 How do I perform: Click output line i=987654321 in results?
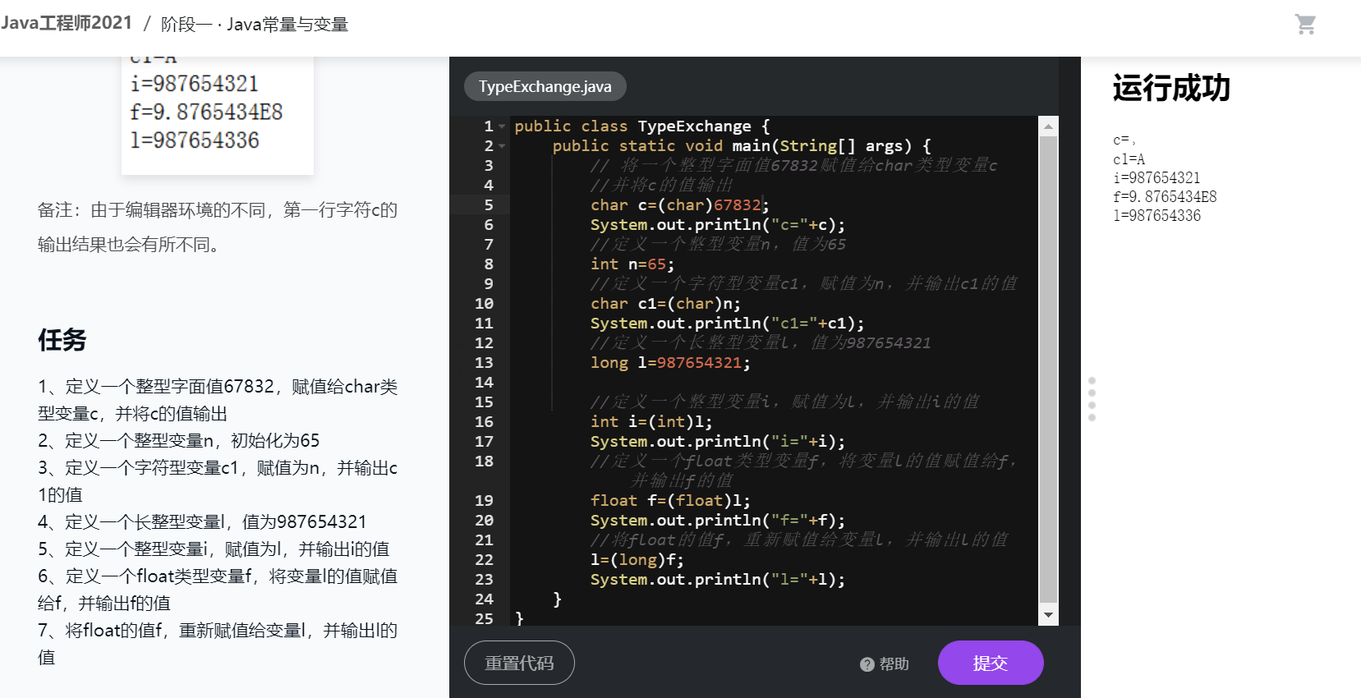tap(1156, 178)
